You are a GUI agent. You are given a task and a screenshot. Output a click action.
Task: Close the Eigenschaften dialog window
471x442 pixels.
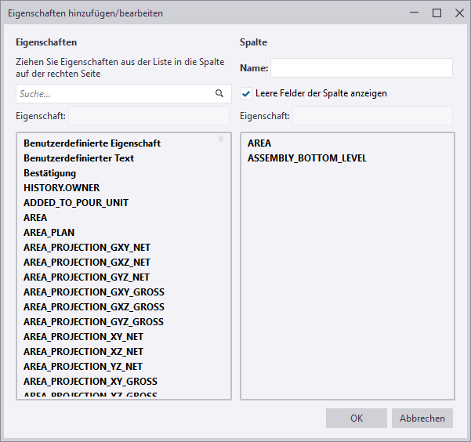pyautogui.click(x=459, y=13)
